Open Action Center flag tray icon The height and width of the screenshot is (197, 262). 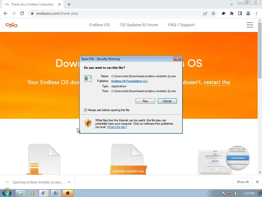coord(224,193)
